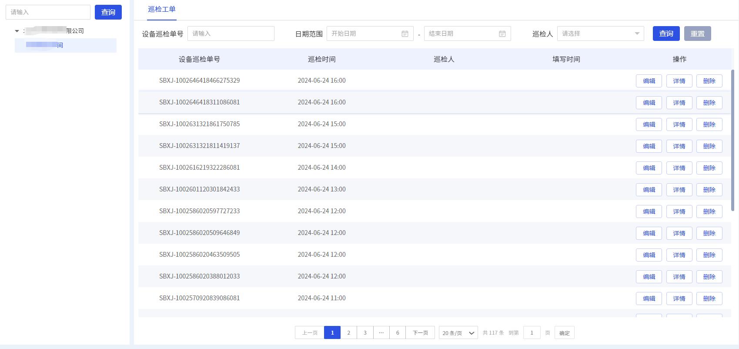The width and height of the screenshot is (739, 349).
Task: Click 下一页 to go to next page
Action: (x=420, y=333)
